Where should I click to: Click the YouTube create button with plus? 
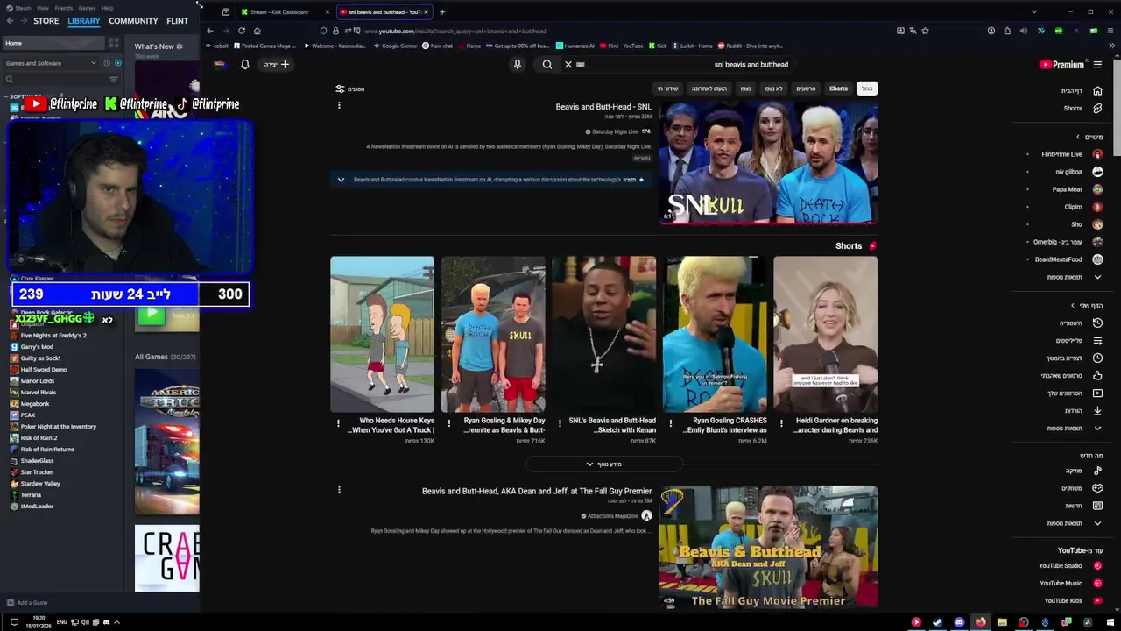click(278, 64)
